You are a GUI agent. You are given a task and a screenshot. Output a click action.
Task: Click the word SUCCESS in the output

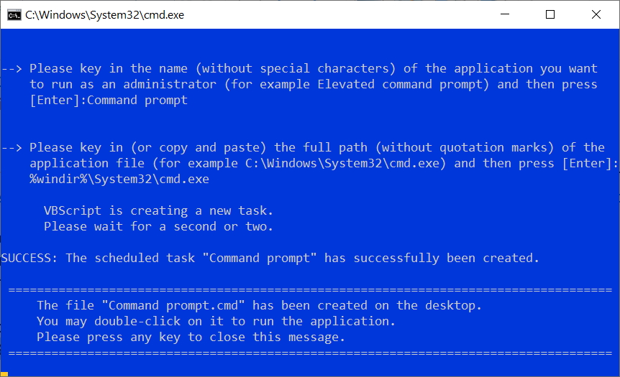click(x=26, y=259)
